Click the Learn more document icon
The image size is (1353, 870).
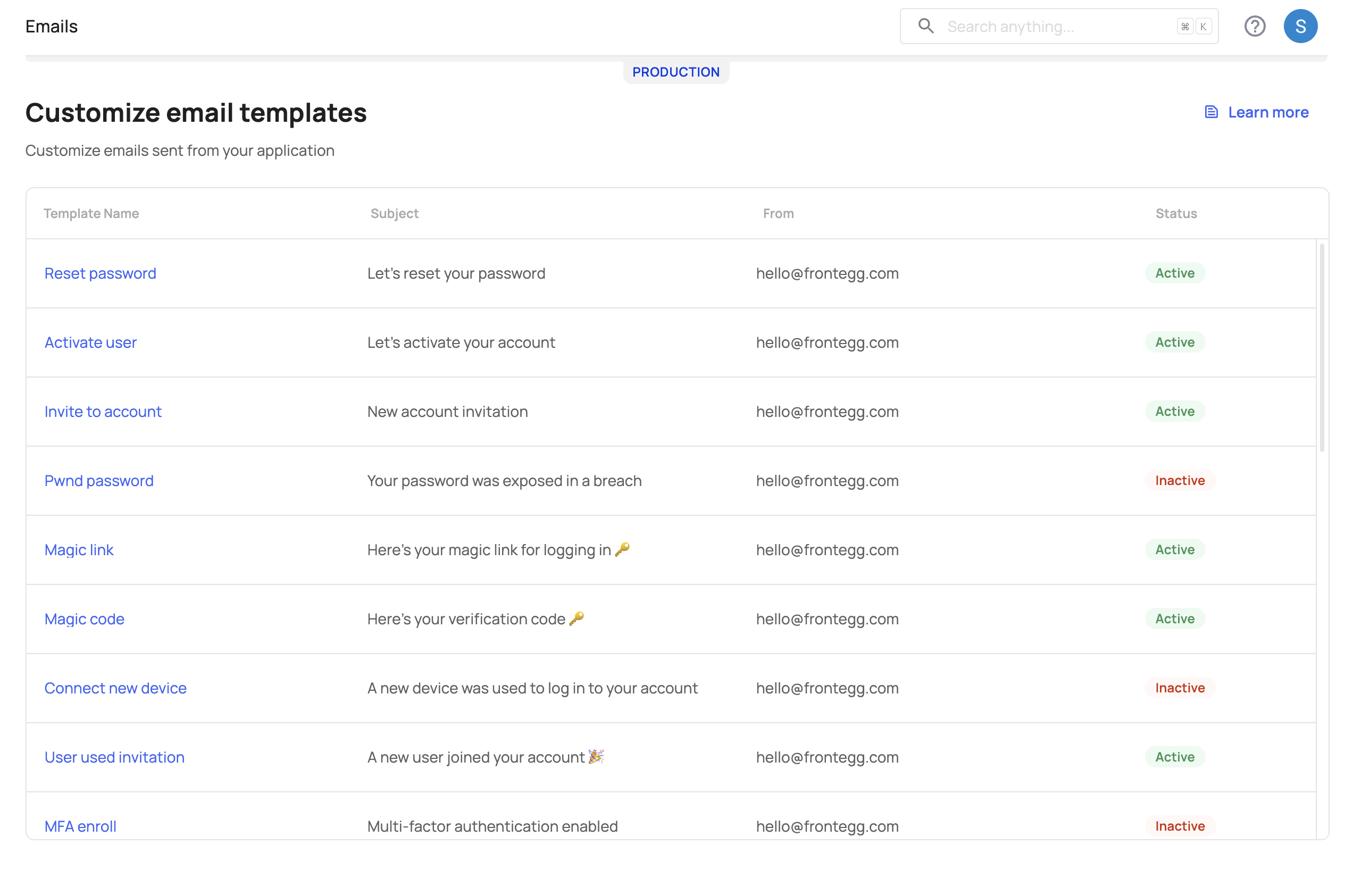tap(1211, 112)
